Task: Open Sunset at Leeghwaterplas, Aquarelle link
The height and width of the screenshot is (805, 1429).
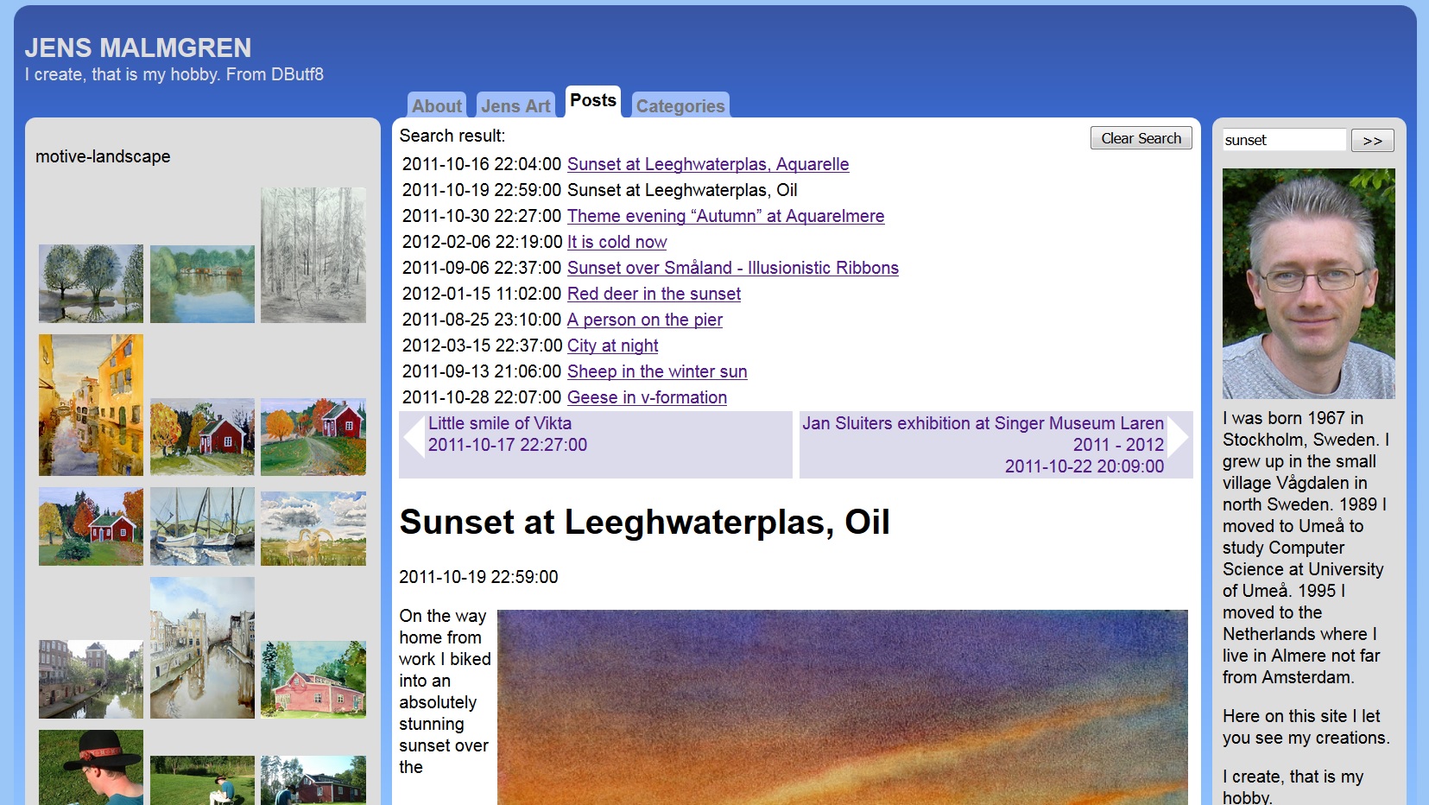Action: tap(708, 164)
